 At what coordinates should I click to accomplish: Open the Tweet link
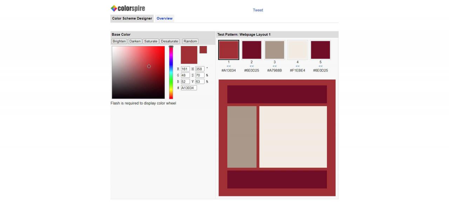click(x=257, y=10)
